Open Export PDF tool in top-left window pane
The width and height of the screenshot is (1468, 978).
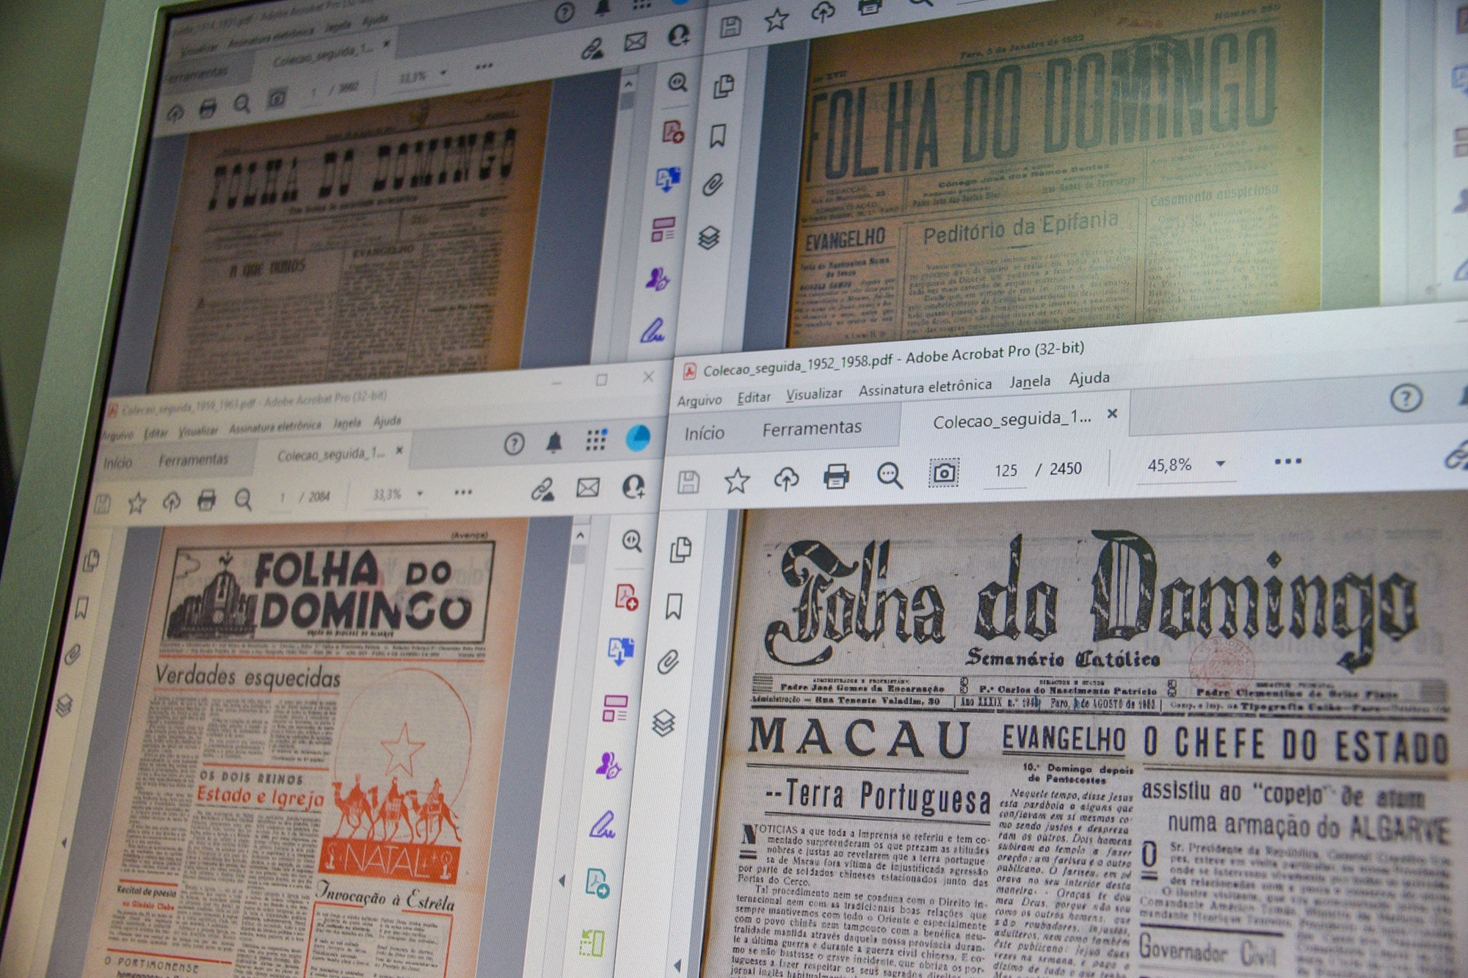pos(668,179)
